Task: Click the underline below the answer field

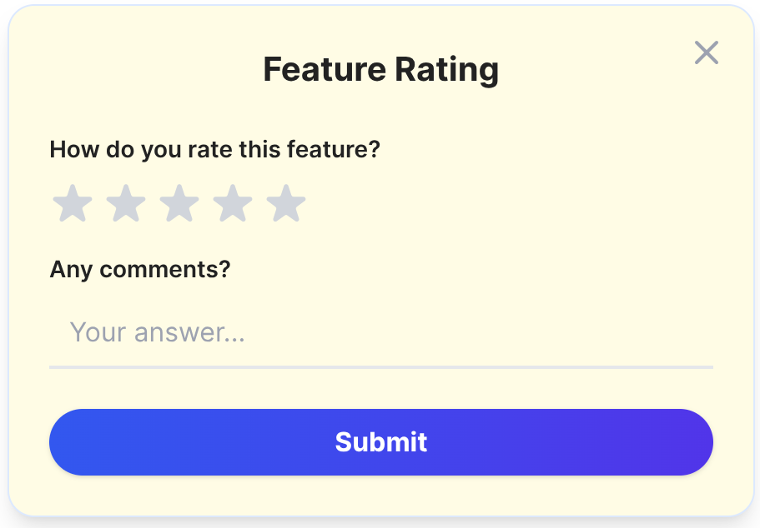Action: coord(380,366)
